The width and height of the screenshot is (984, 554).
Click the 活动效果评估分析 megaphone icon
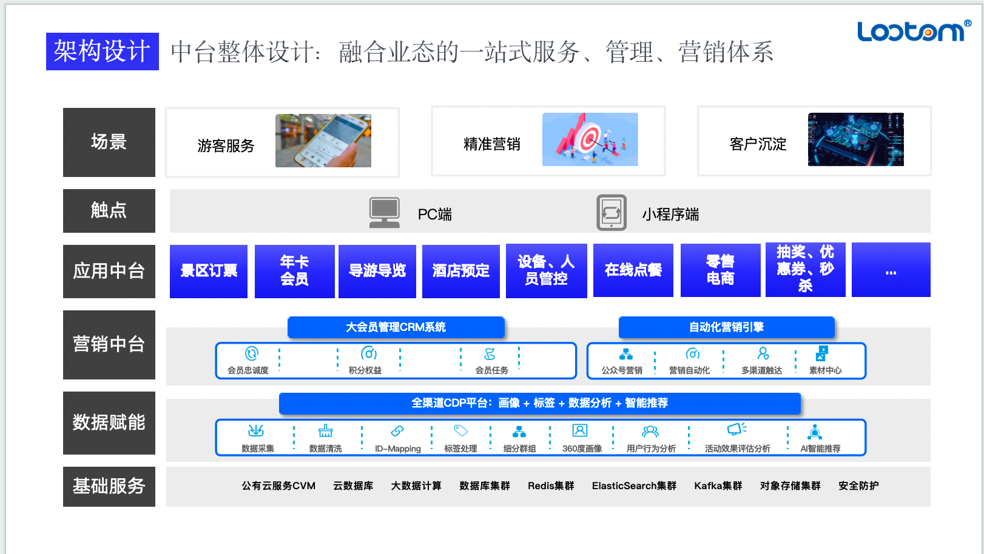[737, 429]
